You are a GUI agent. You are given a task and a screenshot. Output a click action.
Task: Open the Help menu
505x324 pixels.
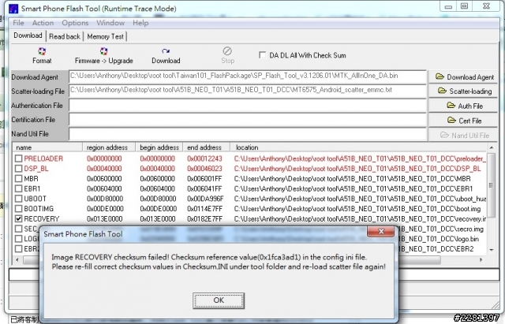tap(140, 23)
